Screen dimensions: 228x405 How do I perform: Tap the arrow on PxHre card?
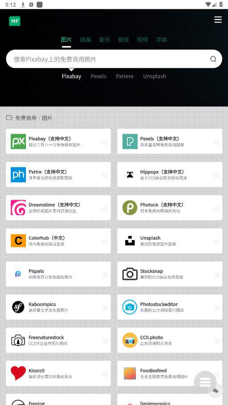point(105,175)
